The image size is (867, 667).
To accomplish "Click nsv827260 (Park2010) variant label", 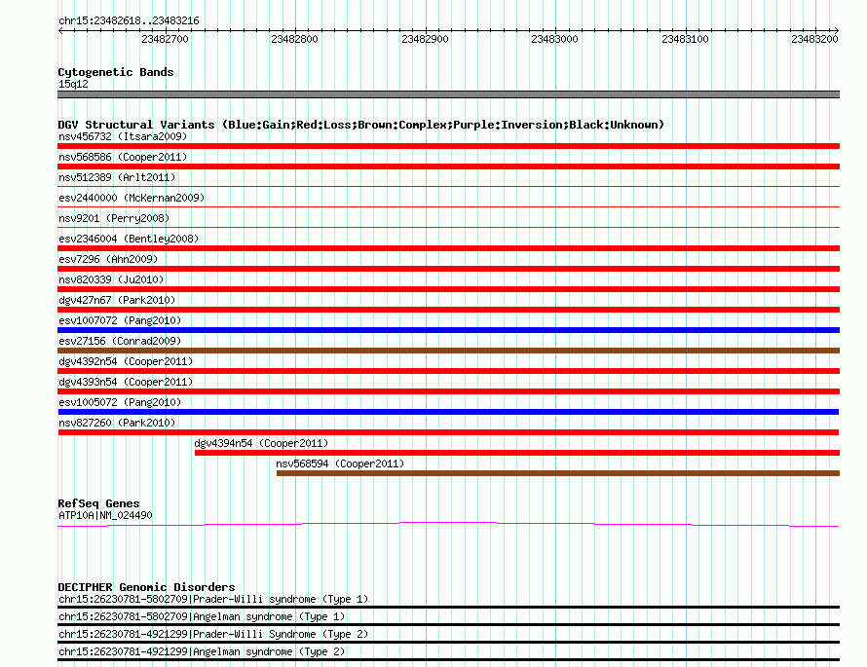I will coord(117,423).
